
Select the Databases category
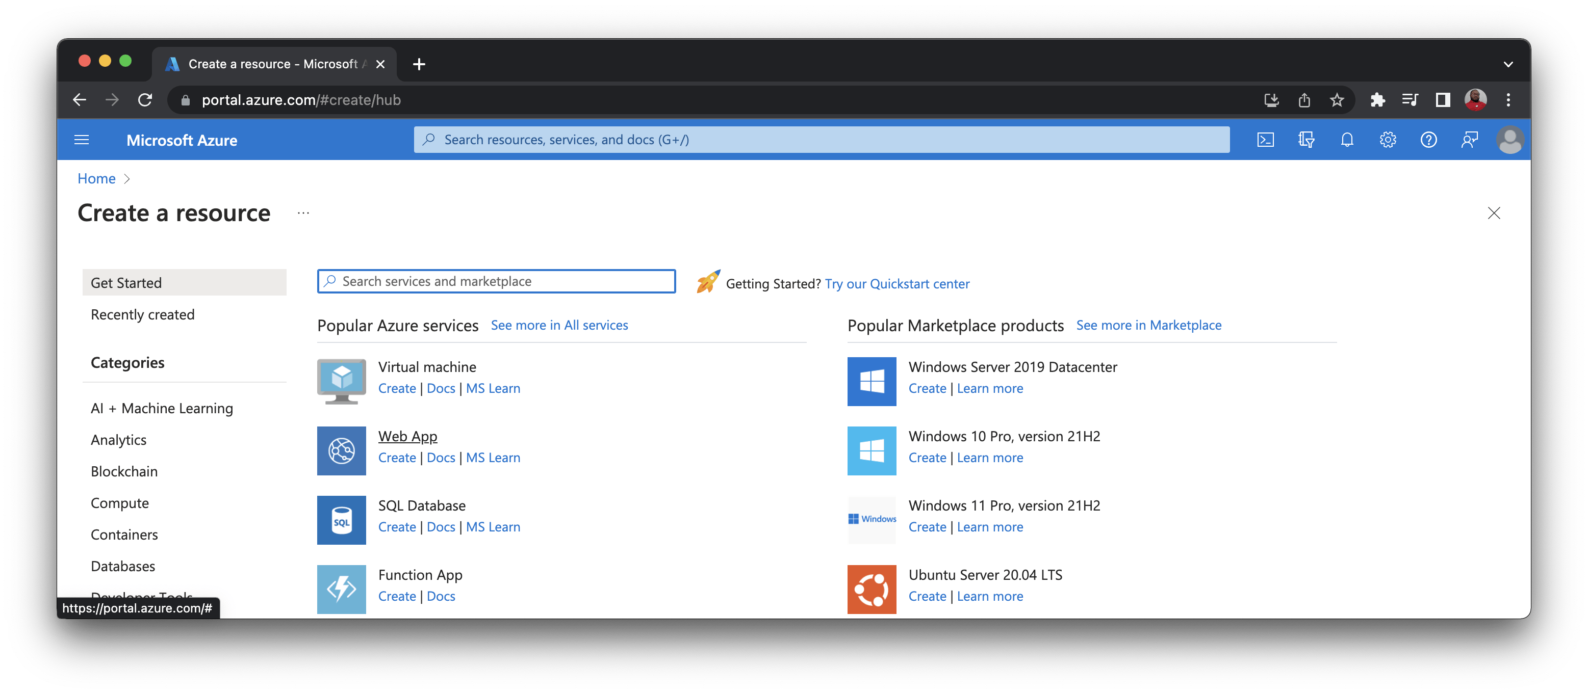(x=123, y=566)
